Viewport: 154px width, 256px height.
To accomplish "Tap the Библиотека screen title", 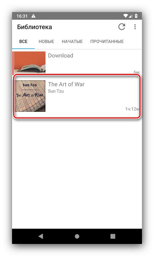I will (x=35, y=27).
